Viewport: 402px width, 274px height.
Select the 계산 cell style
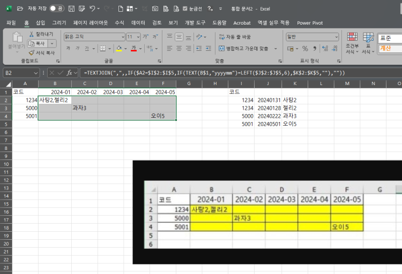point(390,48)
